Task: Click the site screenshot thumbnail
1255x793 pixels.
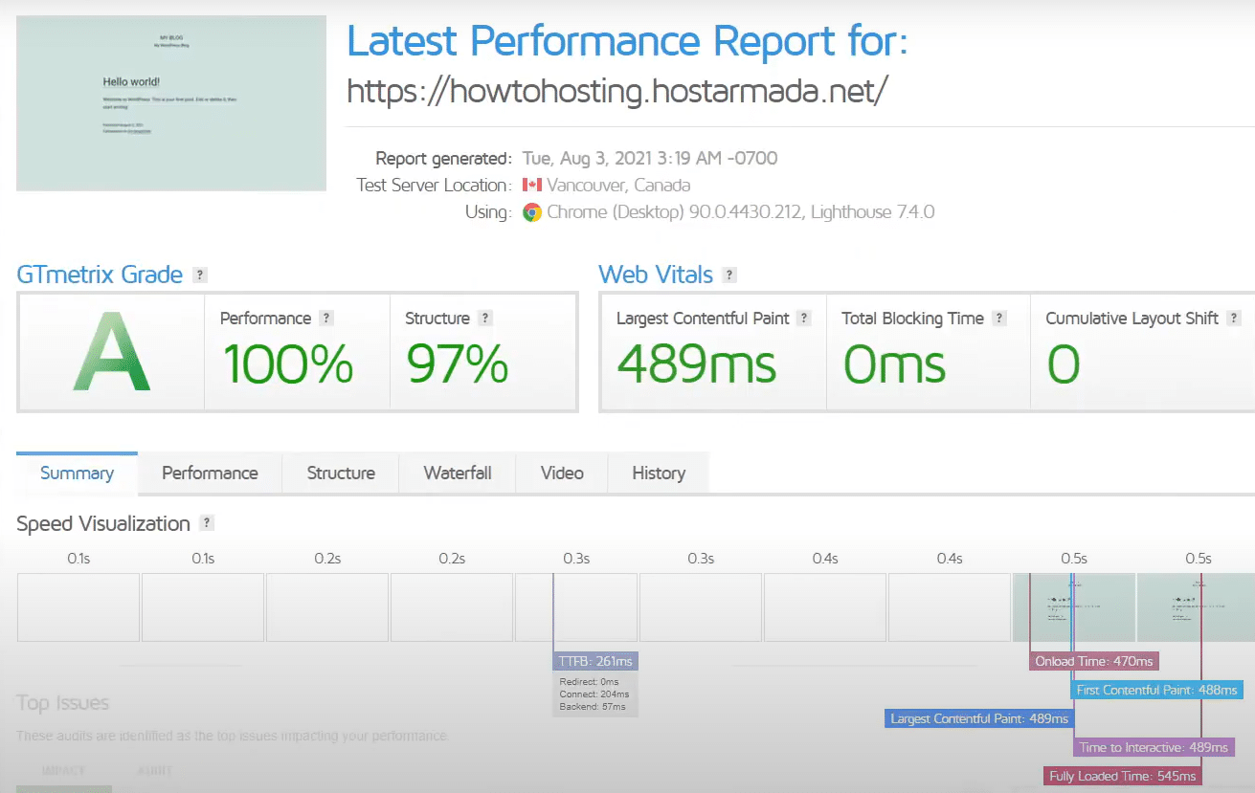Action: pyautogui.click(x=171, y=102)
